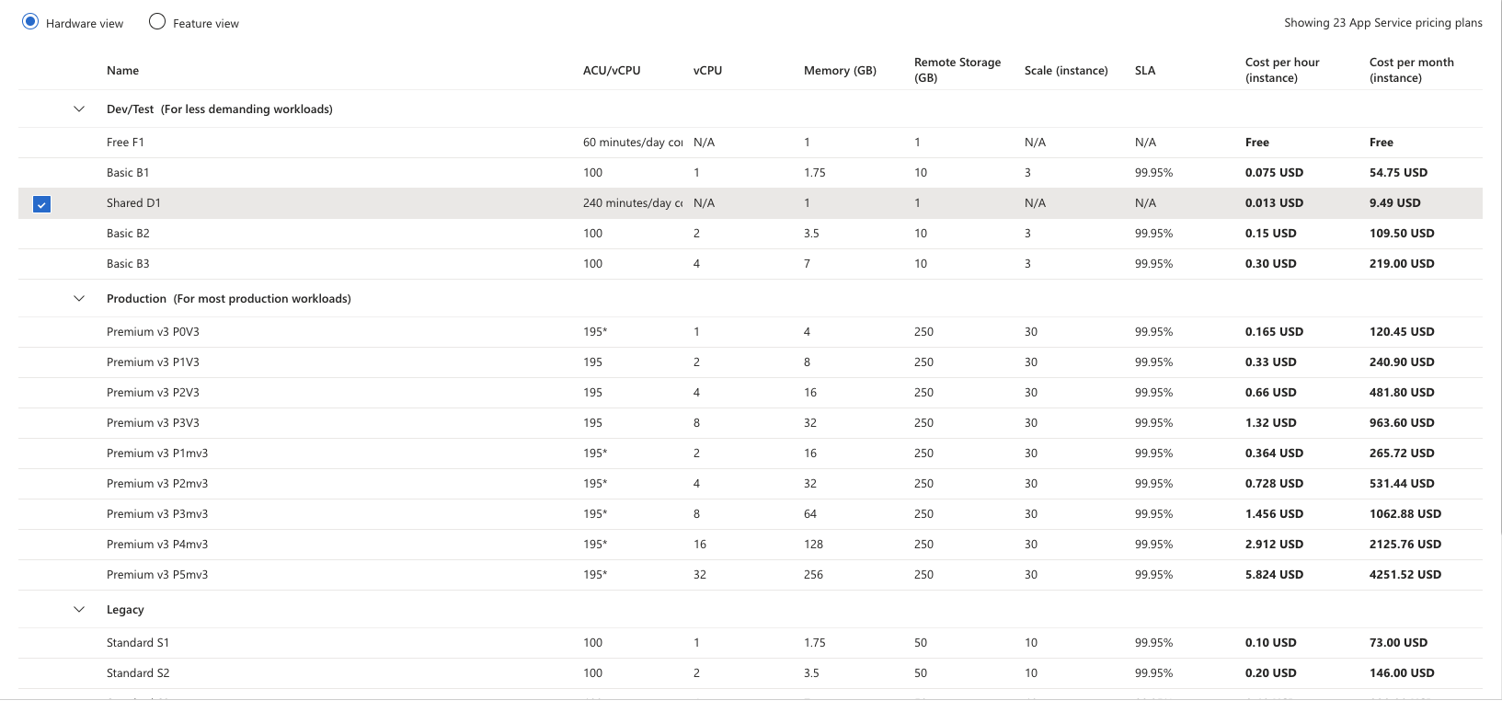The height and width of the screenshot is (712, 1502).
Task: Pick the Premium v3 P2V3 row
Action: click(x=153, y=393)
